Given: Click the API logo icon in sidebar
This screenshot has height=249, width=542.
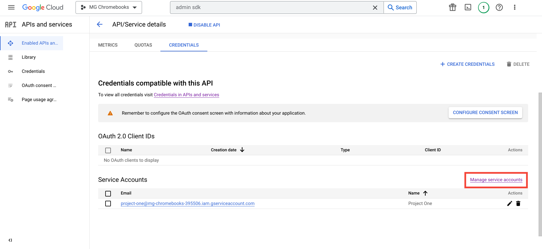Looking at the screenshot, I should click(x=10, y=25).
